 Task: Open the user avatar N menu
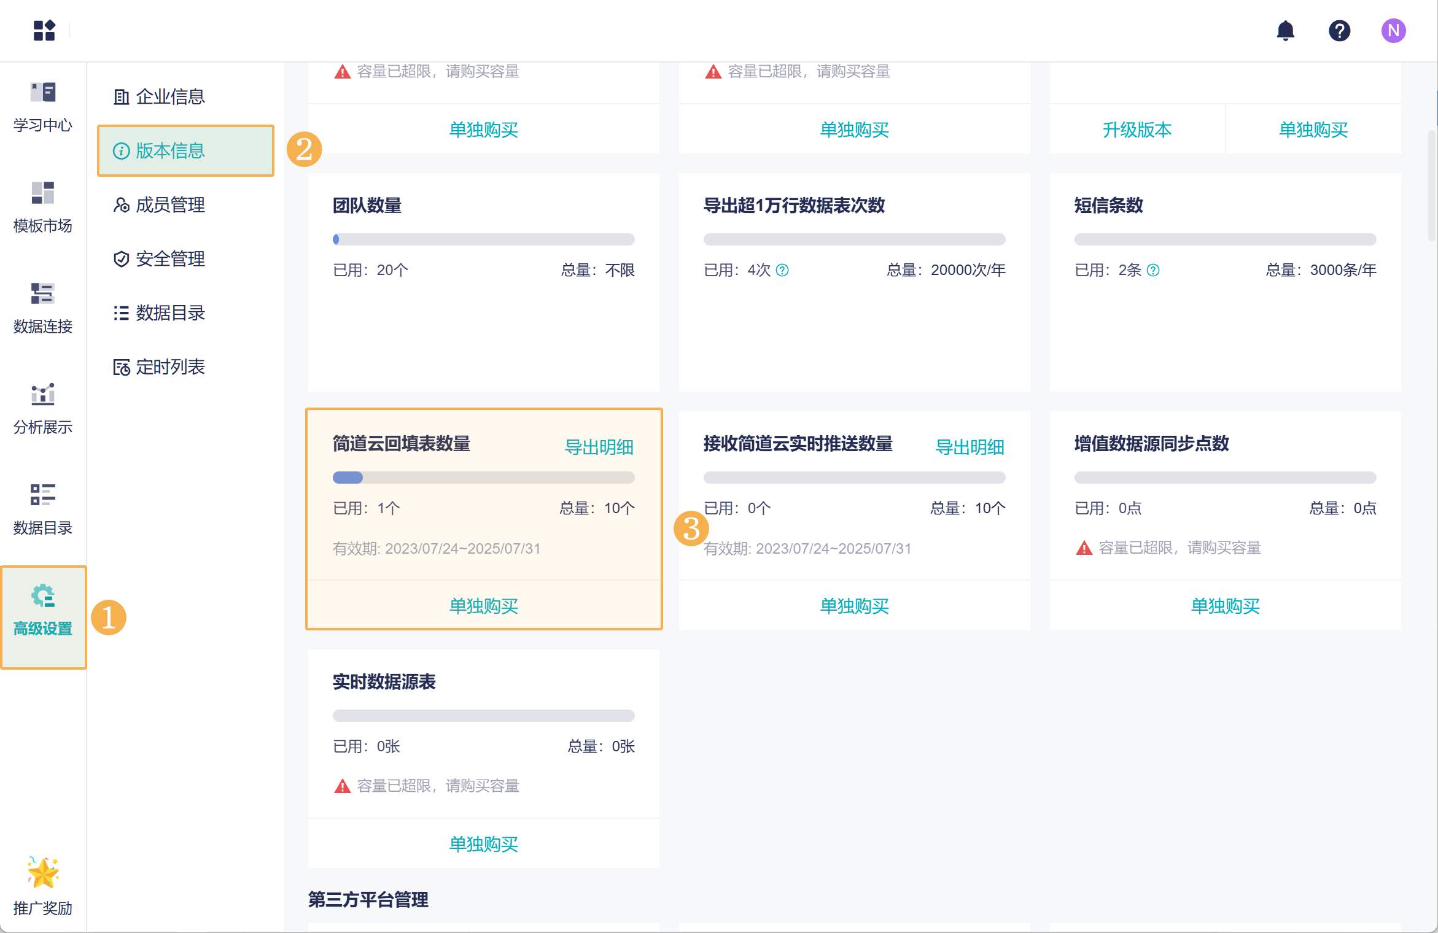click(x=1393, y=31)
